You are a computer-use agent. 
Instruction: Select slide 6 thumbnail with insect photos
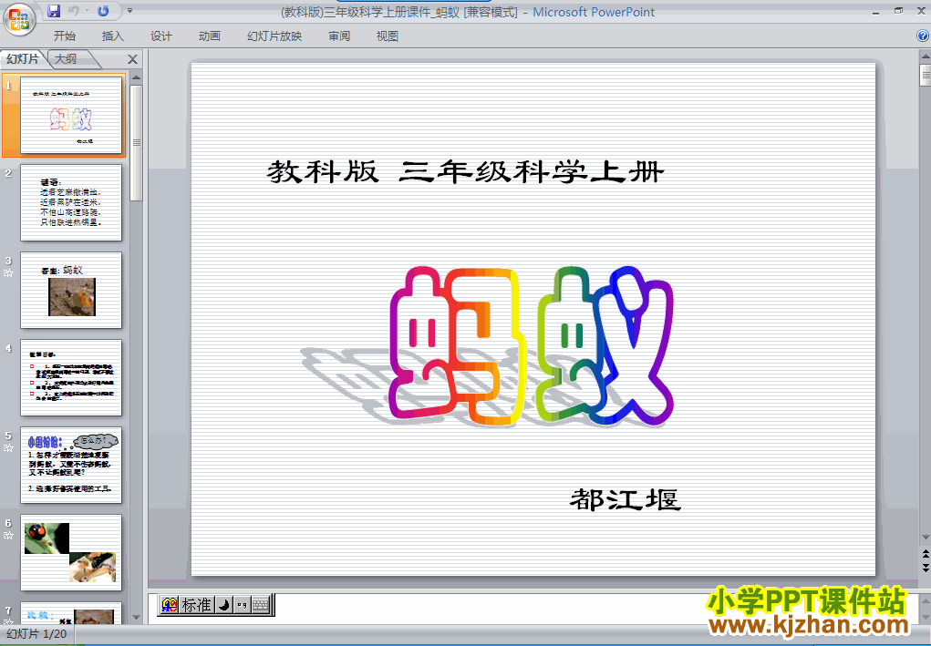coord(71,552)
